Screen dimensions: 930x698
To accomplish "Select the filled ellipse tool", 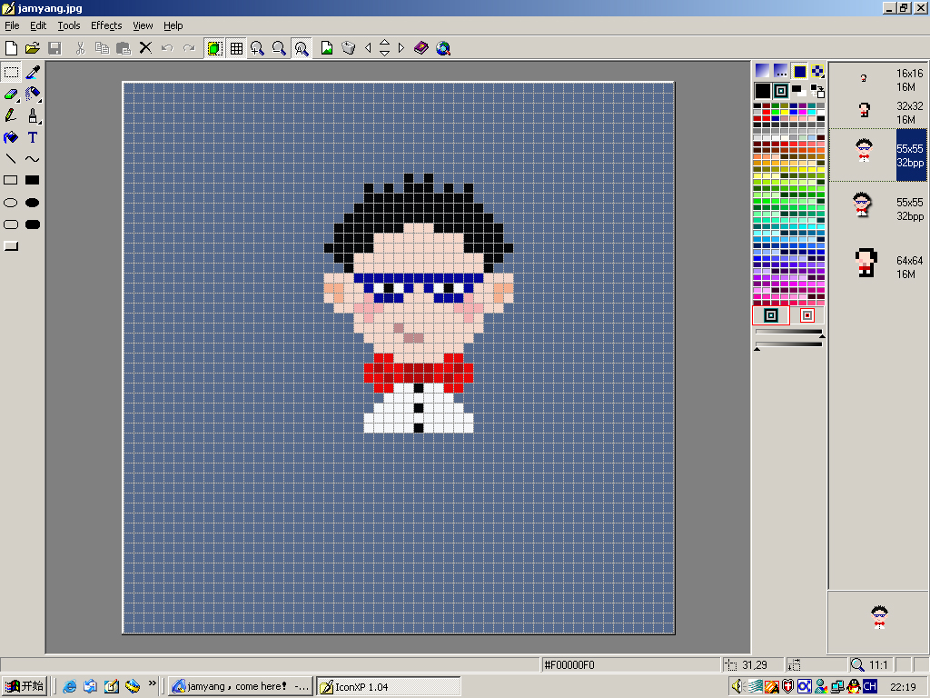I will 33,203.
